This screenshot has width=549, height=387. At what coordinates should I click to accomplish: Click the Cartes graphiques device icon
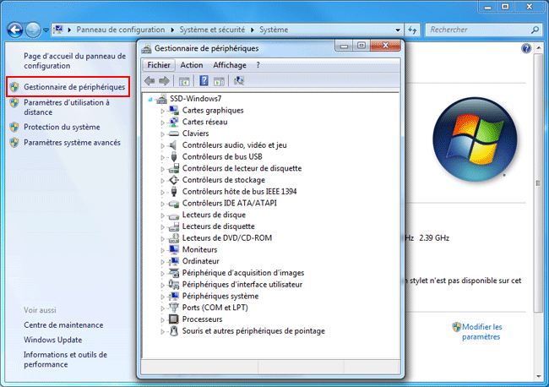(x=174, y=110)
